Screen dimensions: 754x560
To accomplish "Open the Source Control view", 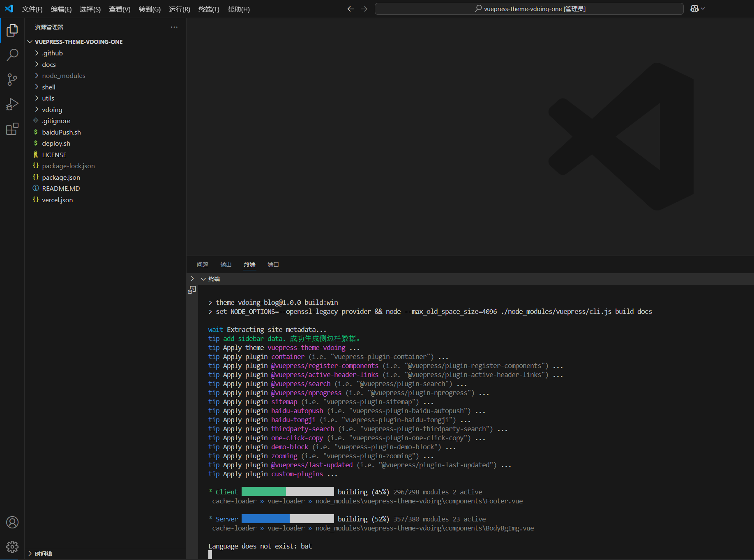I will click(12, 80).
